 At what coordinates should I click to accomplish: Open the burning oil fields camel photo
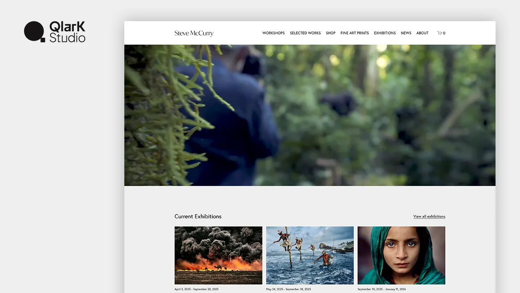(x=218, y=255)
